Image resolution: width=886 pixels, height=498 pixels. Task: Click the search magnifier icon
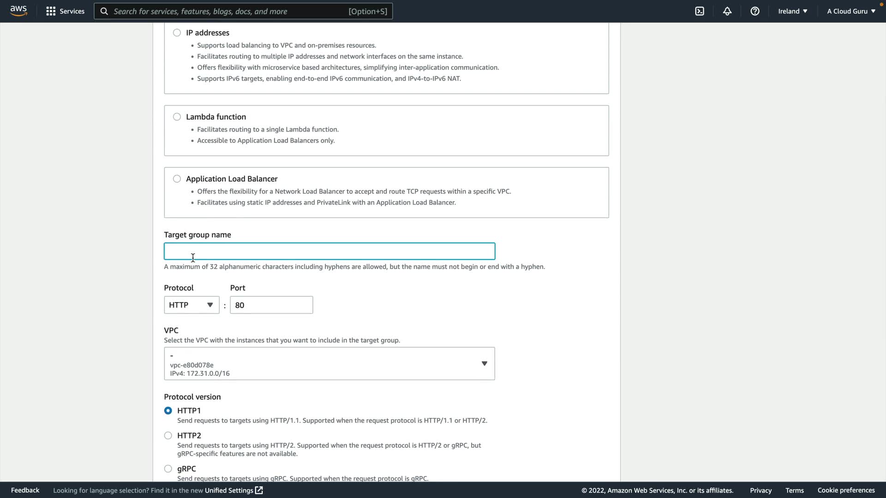(104, 11)
